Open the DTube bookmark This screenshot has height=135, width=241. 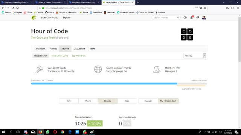pyautogui.click(x=27, y=12)
